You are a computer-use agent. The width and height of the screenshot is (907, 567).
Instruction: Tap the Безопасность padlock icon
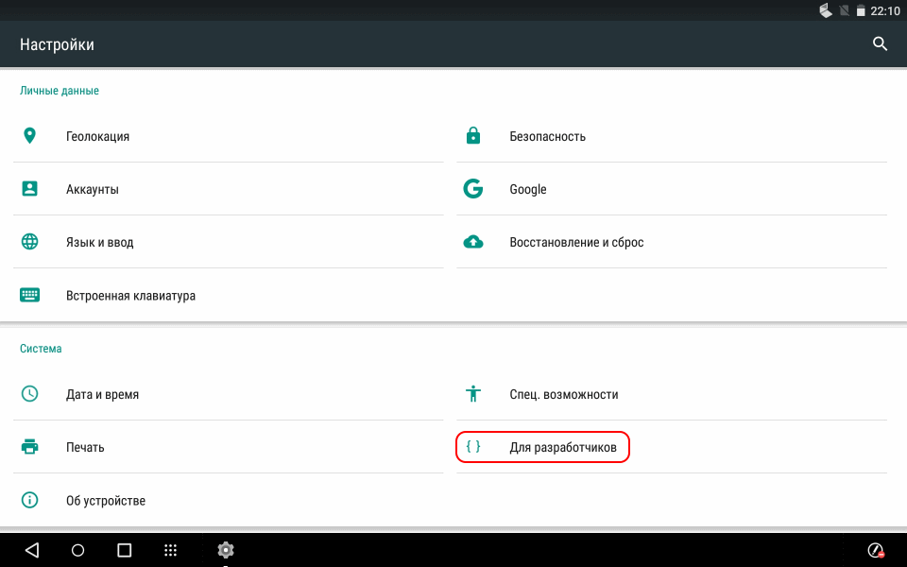[473, 136]
